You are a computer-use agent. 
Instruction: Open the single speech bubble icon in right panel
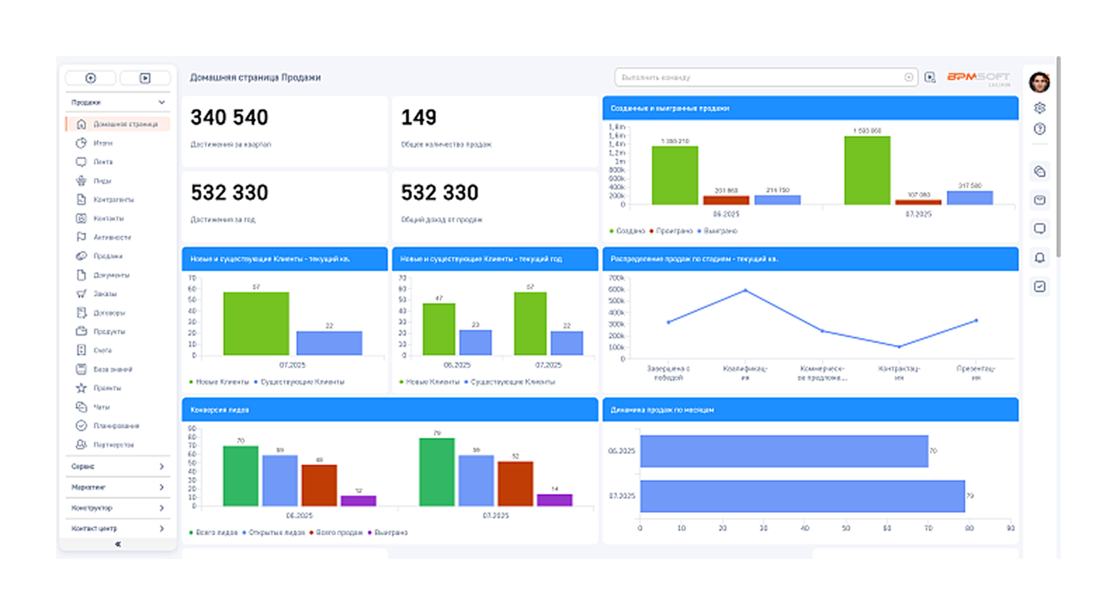1040,229
